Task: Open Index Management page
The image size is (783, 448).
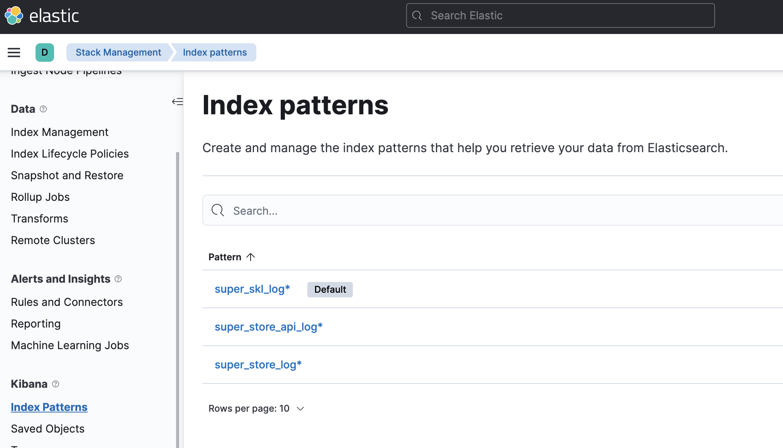Action: pos(59,132)
